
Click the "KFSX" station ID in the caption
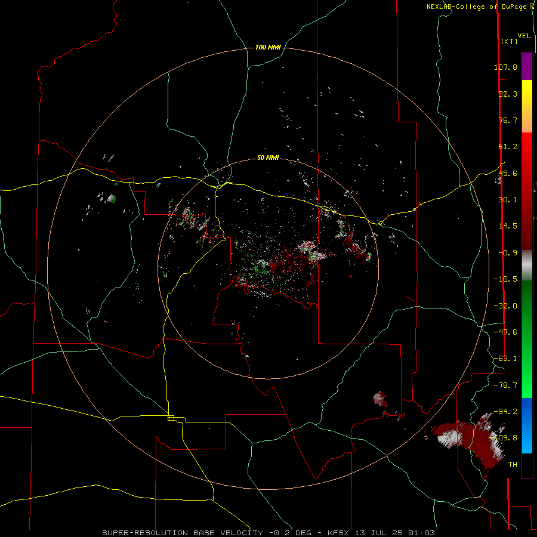tap(339, 533)
